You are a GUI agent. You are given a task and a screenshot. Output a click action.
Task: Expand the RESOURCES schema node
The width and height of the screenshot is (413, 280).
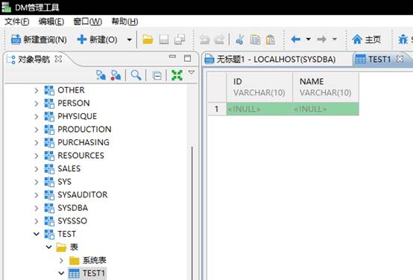(37, 156)
